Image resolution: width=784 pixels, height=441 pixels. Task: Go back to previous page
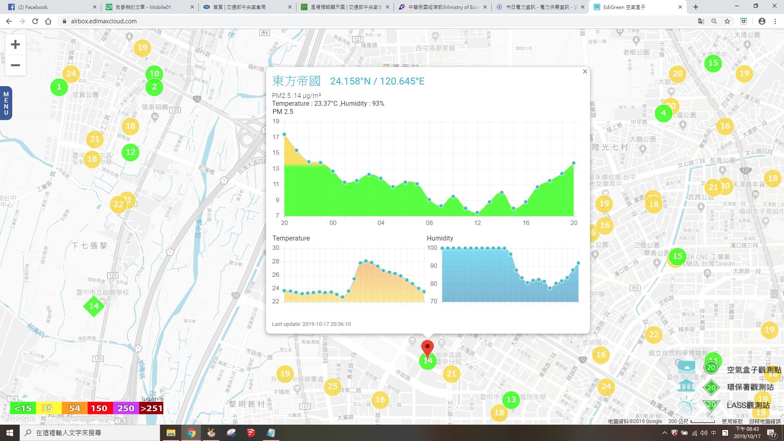click(x=9, y=21)
